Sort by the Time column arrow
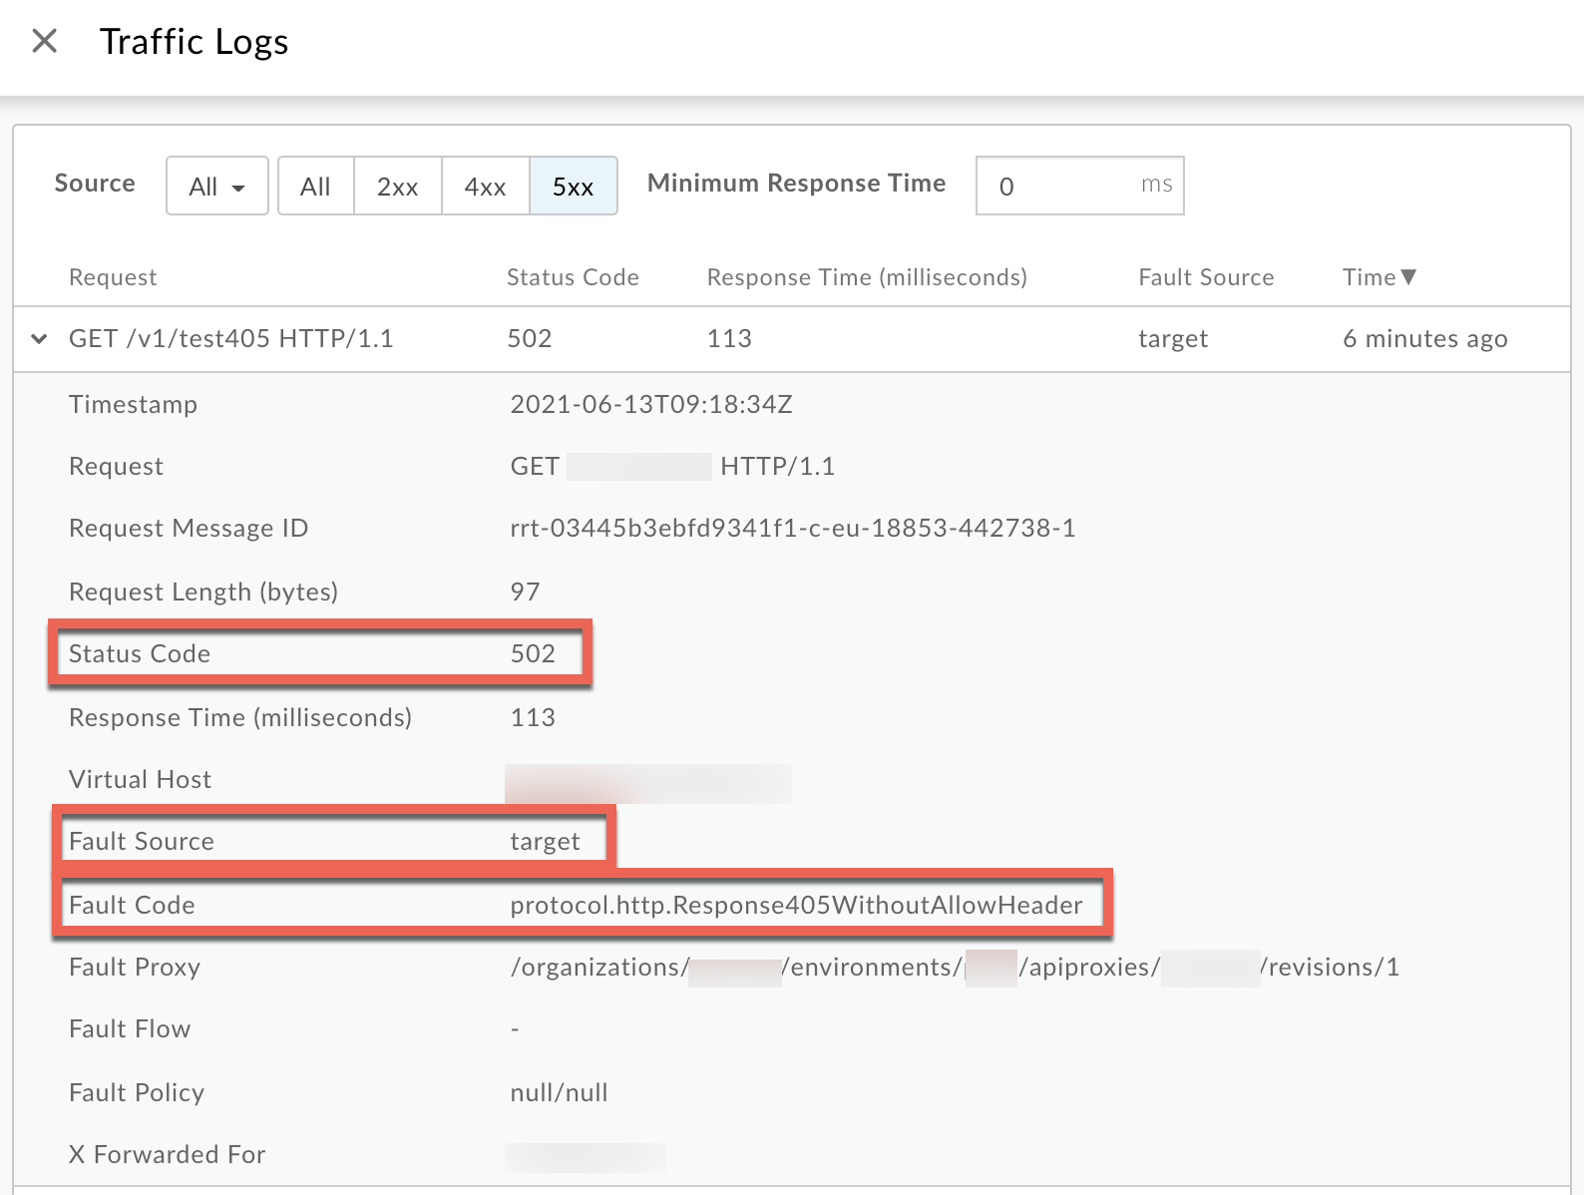Screen dimensions: 1584x1195 1408,277
